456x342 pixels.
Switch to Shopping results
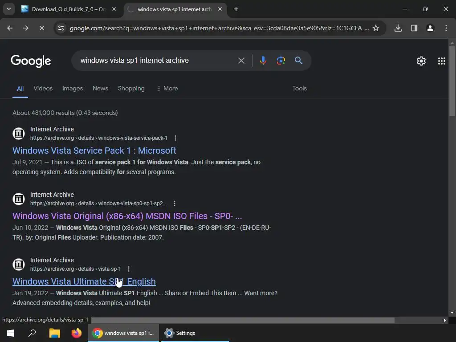131,89
